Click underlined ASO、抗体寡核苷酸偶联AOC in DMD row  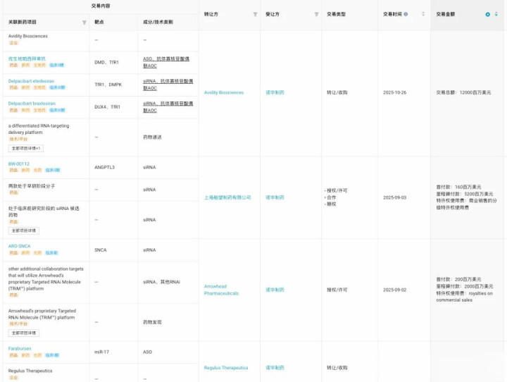click(x=166, y=62)
